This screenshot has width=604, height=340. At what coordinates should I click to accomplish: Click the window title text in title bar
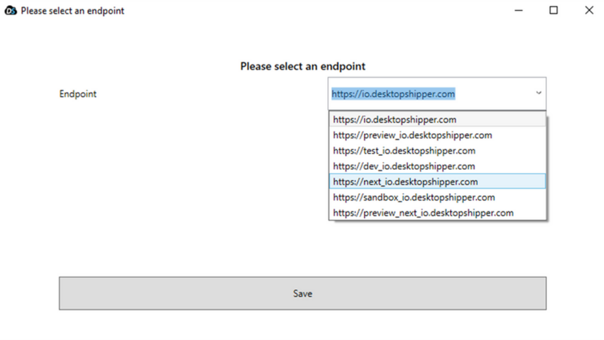(x=72, y=11)
